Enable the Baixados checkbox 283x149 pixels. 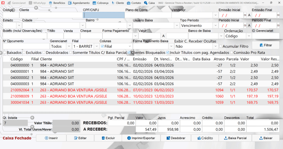pyautogui.click(x=5, y=52)
